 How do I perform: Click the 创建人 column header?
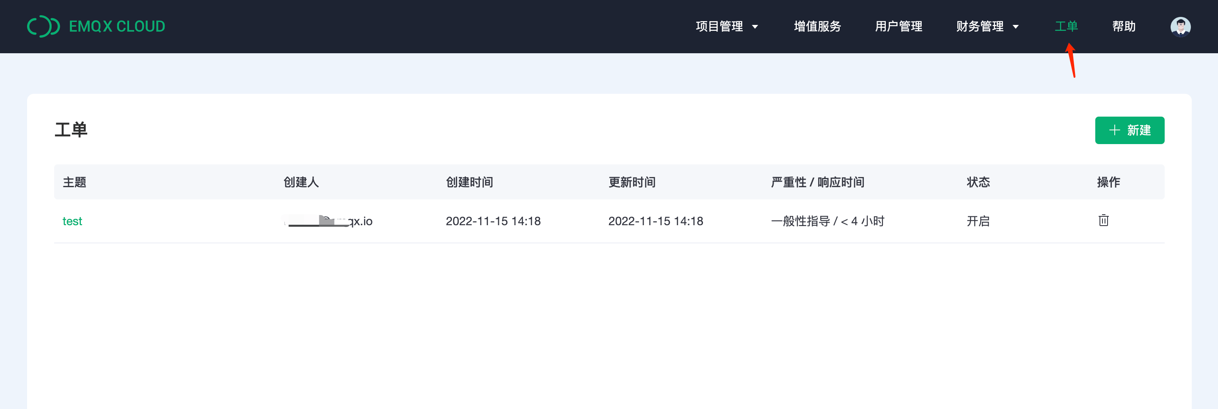pyautogui.click(x=301, y=182)
